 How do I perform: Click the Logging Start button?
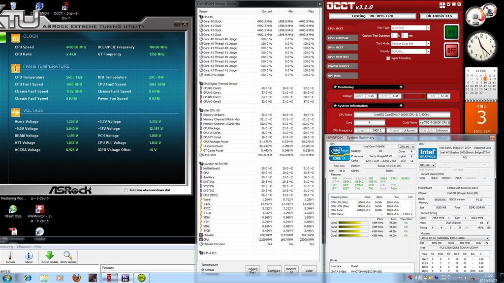(252, 270)
